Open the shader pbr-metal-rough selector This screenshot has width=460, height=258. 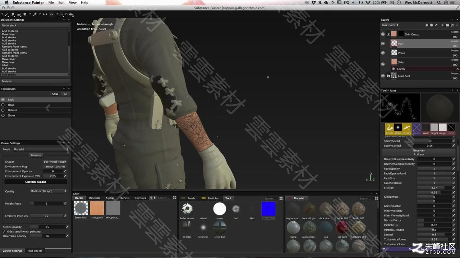(x=55, y=162)
